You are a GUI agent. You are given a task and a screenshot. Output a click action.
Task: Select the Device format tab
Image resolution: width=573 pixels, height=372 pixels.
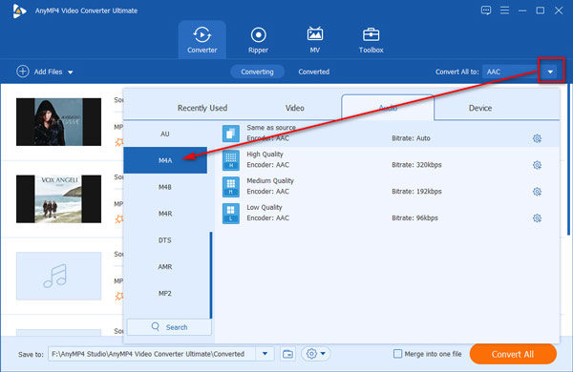(480, 108)
